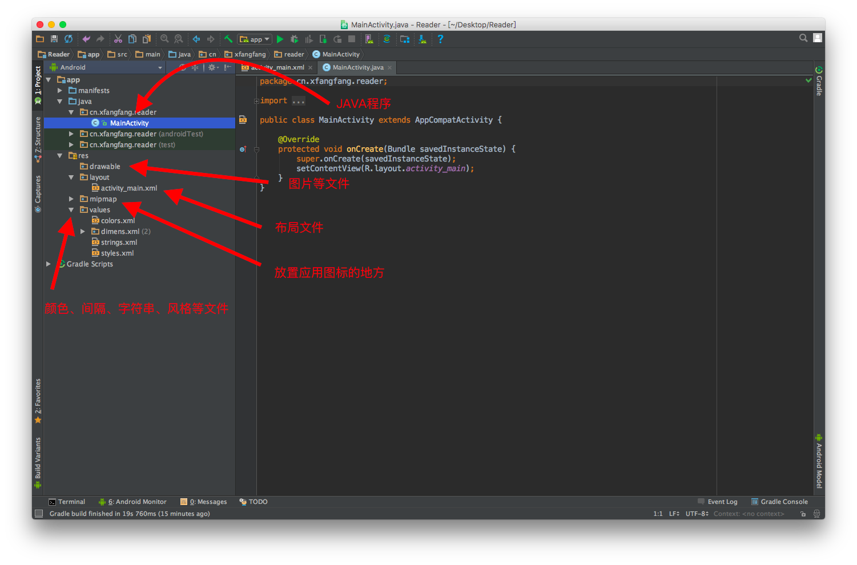Click the override gutter icon beside onCreate
The height and width of the screenshot is (565, 857).
(x=243, y=149)
